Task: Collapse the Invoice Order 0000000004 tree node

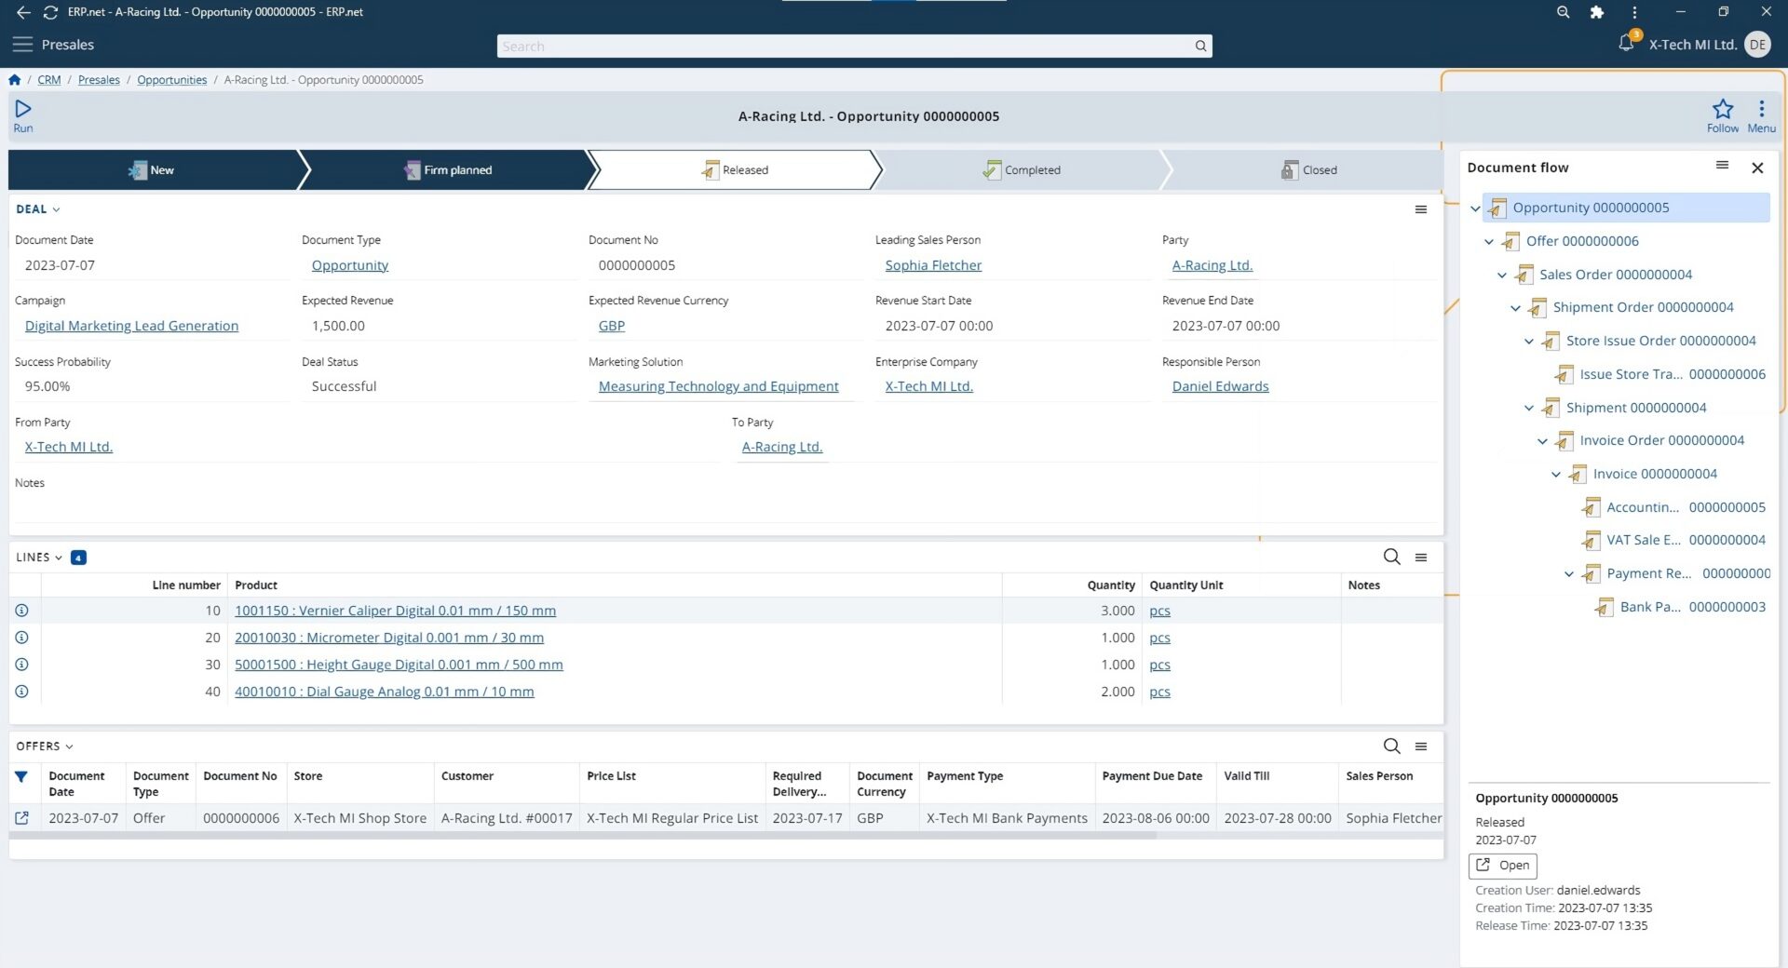Action: tap(1542, 441)
